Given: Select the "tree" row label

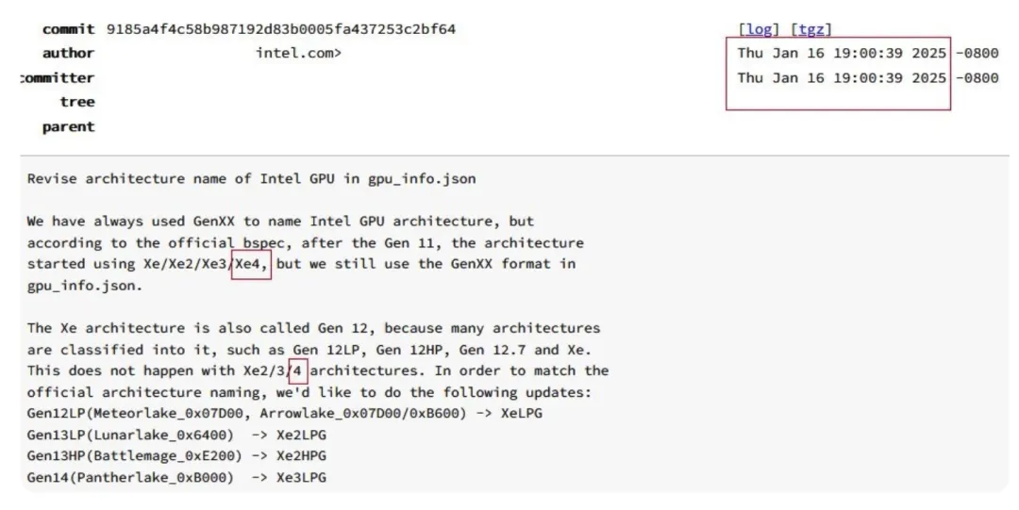Looking at the screenshot, I should tap(77, 102).
